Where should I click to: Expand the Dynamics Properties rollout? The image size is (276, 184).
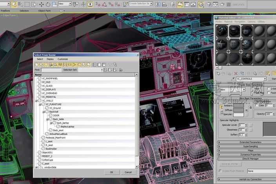pyautogui.click(x=247, y=155)
